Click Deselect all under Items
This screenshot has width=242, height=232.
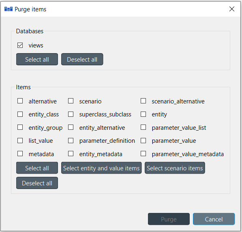[x=37, y=183]
